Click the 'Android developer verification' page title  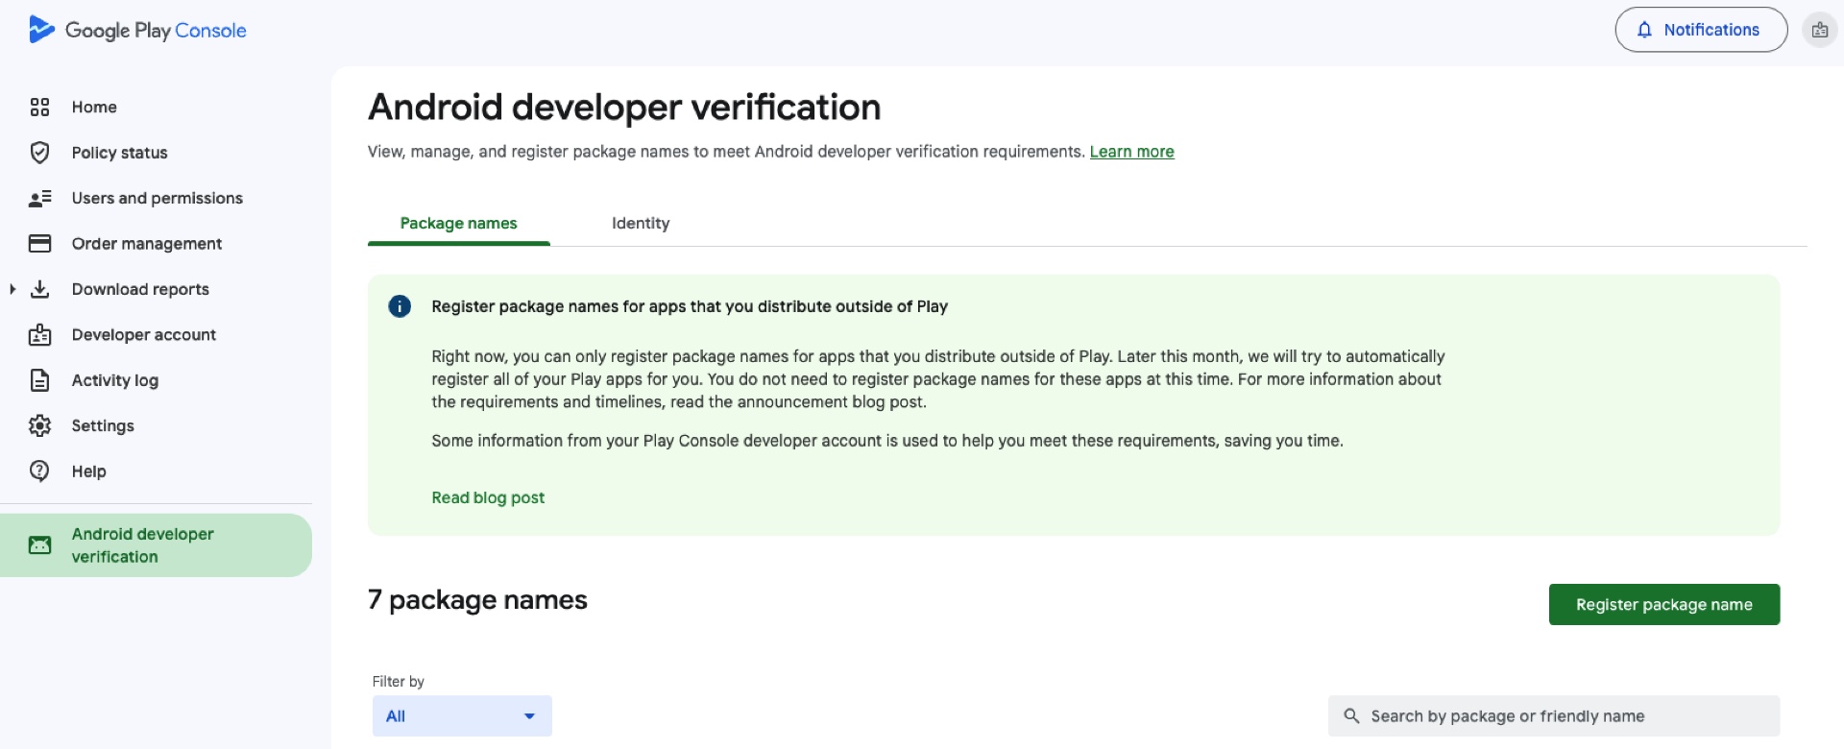624,108
